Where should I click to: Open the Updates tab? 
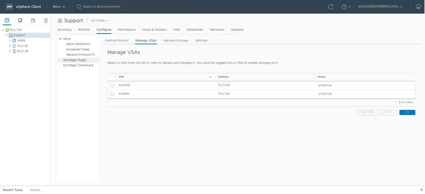click(x=237, y=30)
